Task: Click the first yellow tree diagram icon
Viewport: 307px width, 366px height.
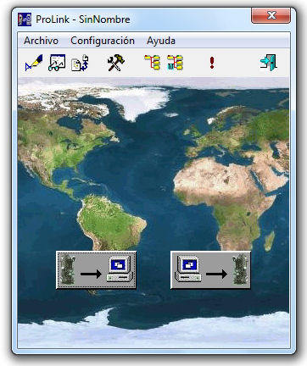Action: [x=153, y=63]
